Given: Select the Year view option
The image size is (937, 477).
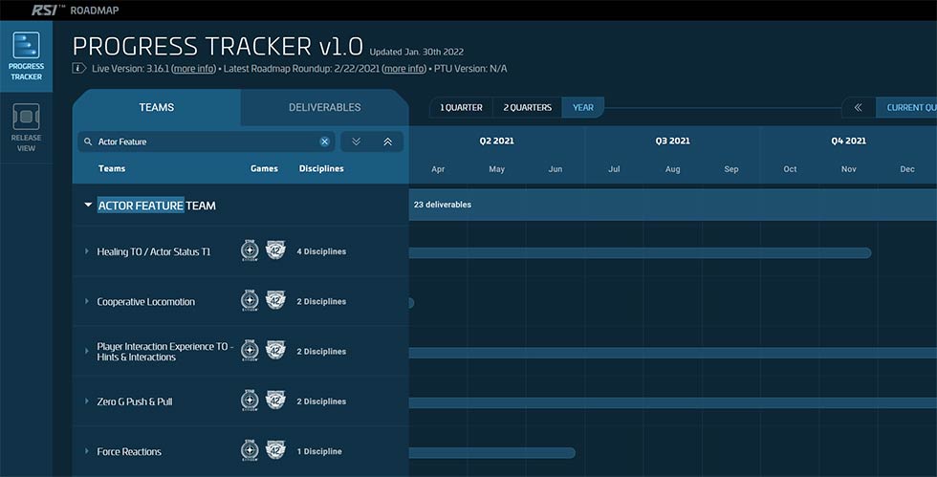Looking at the screenshot, I should (x=582, y=108).
